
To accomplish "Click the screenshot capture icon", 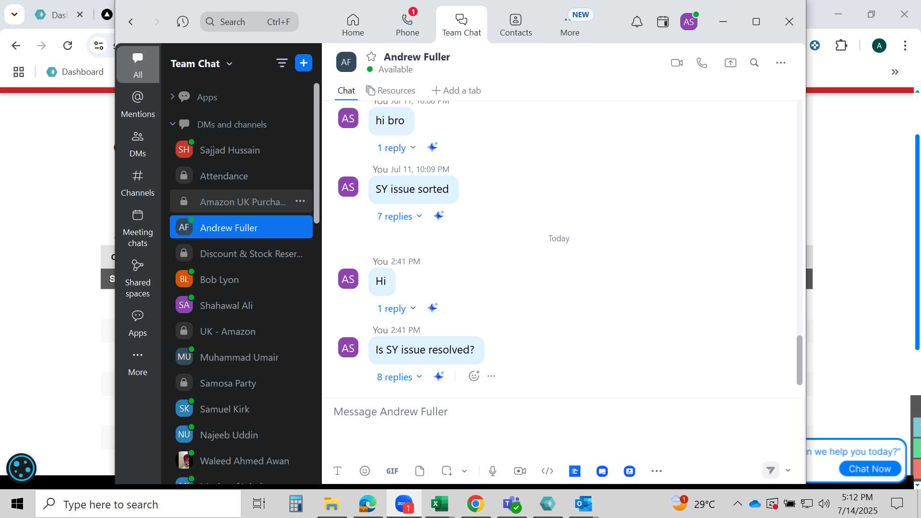I will pos(447,471).
